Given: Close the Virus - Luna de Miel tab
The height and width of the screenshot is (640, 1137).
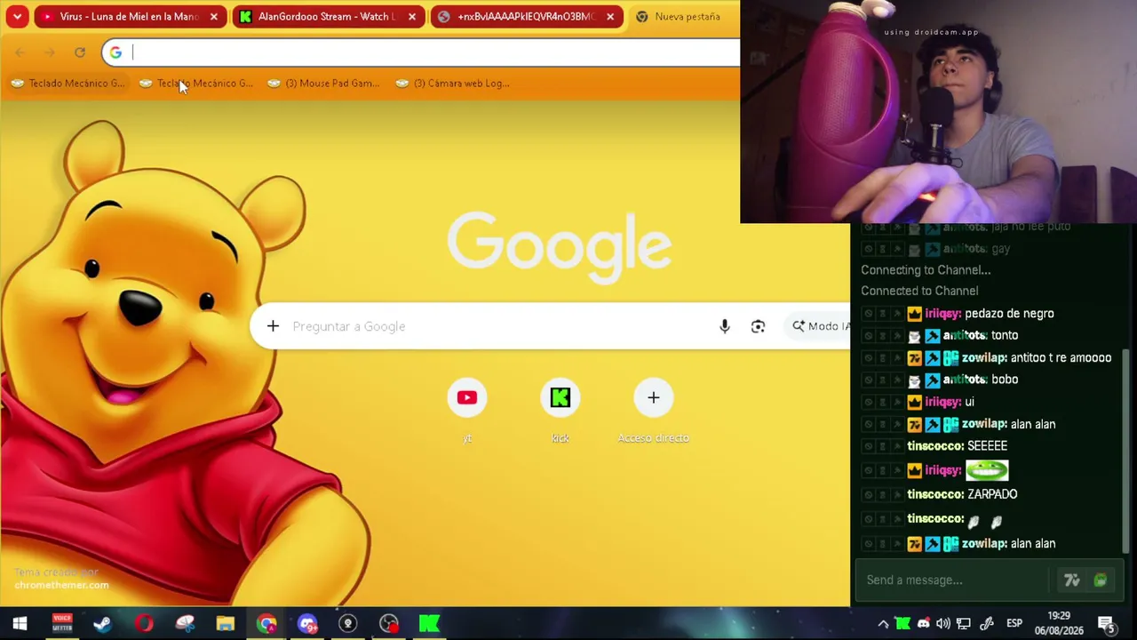Looking at the screenshot, I should pos(213,16).
